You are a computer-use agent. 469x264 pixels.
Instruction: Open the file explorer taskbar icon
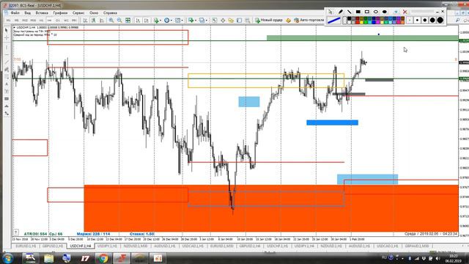[49, 258]
